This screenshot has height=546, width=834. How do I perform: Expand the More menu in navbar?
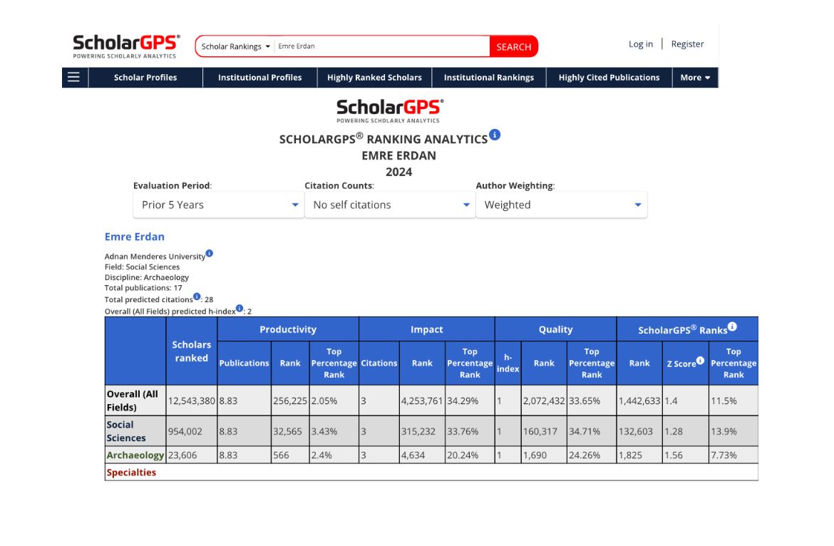695,78
